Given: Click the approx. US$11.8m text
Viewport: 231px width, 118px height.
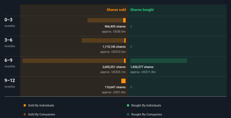Looking at the screenshot, I should [143, 72].
